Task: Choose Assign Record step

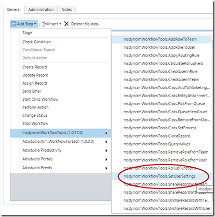Action: (35, 83)
